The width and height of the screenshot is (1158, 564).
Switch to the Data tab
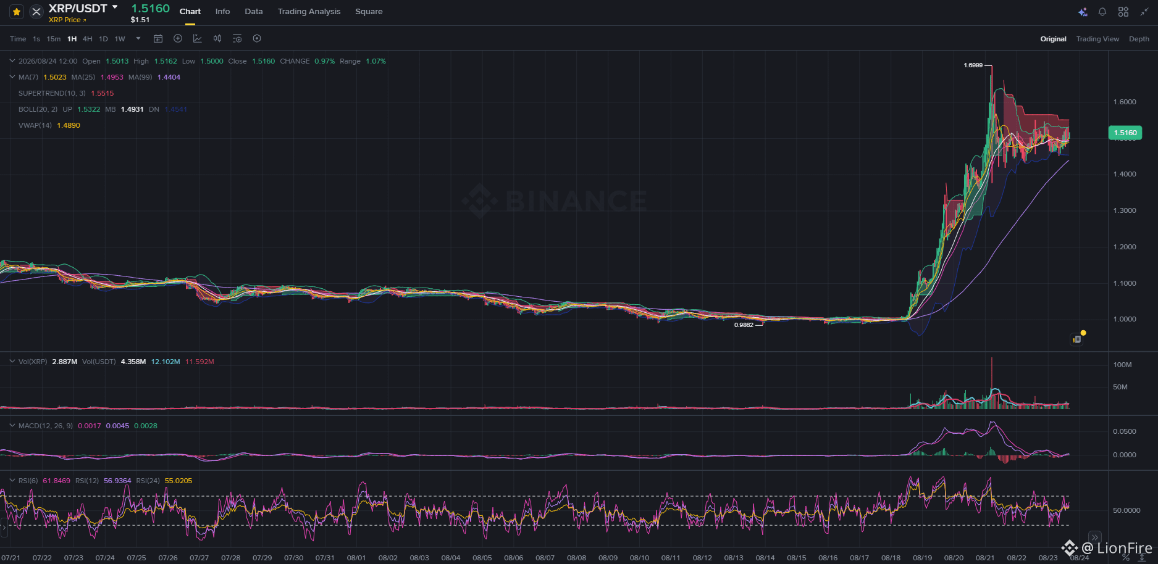[x=254, y=12]
